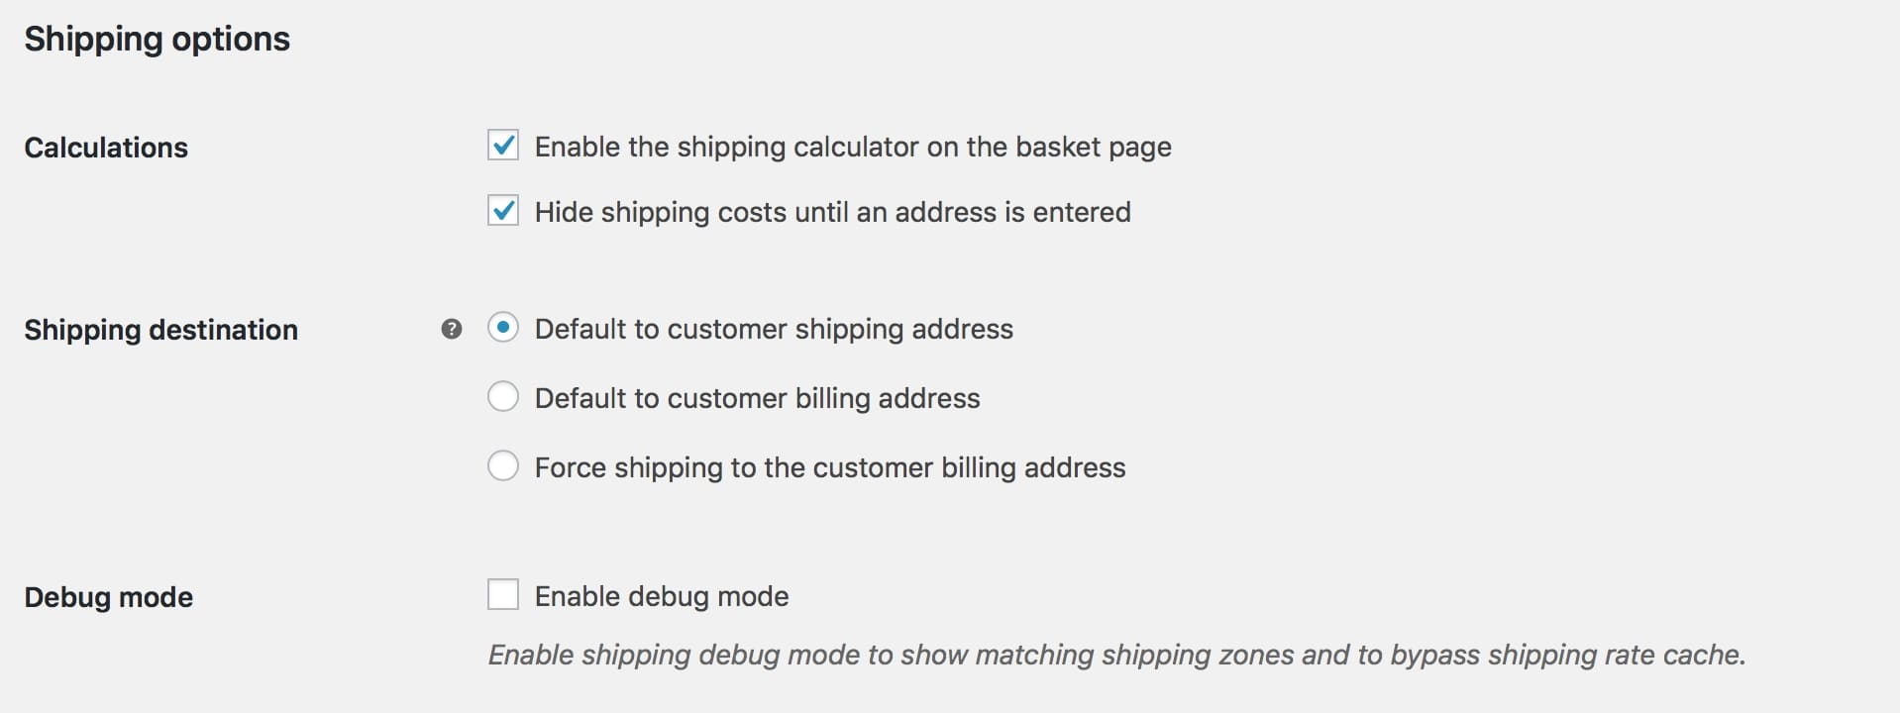
Task: Click the Shipping options section heading
Action: [x=158, y=40]
